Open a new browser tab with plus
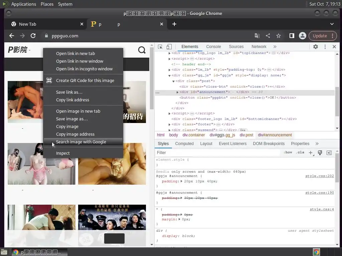This screenshot has width=342, height=256. 174,24
